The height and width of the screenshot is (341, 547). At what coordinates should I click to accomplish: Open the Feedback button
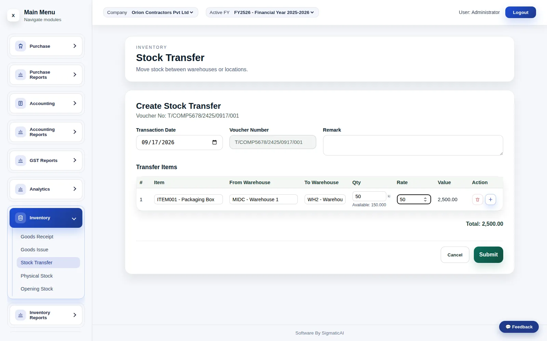point(519,327)
